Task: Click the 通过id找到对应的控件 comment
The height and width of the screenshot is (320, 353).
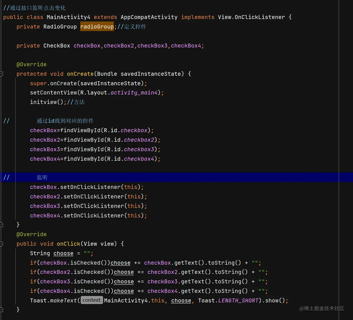Action: pyautogui.click(x=65, y=121)
